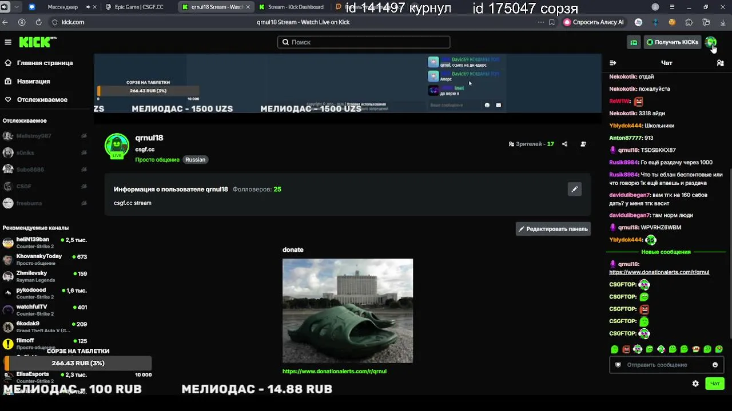Screen dimensions: 732x411
Task: Click the Nekokotik username in chat message 'отдай'
Action: [x=623, y=76]
